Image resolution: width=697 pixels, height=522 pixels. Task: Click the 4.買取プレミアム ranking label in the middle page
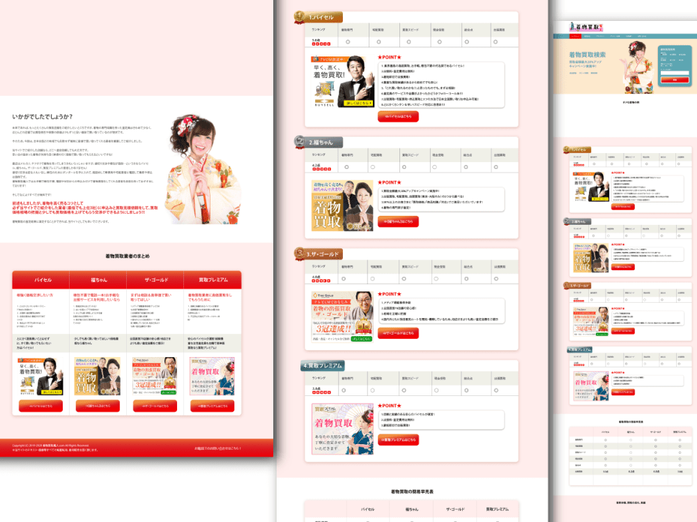[323, 365]
